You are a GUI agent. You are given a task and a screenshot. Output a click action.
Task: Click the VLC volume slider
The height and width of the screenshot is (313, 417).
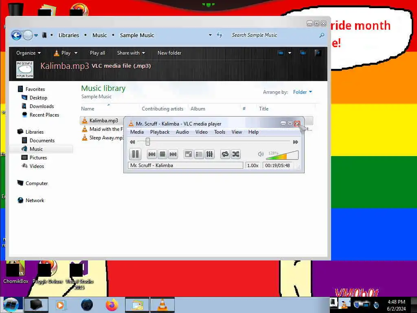point(282,155)
